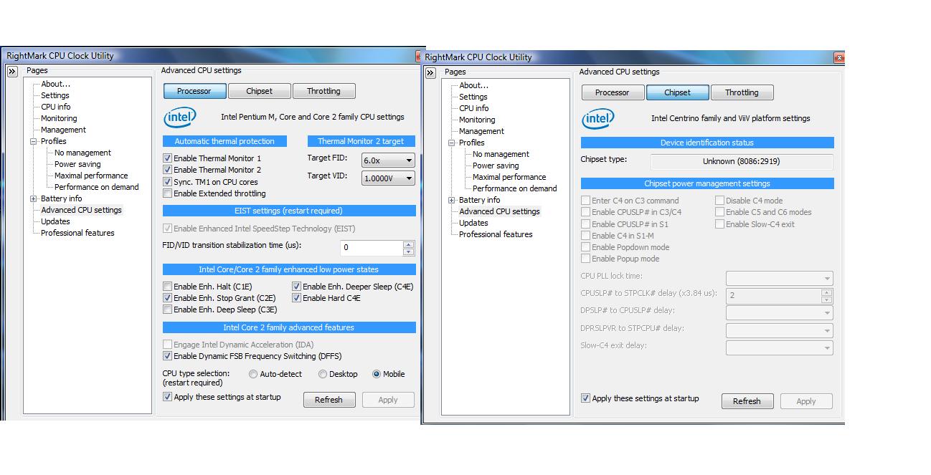Screen dimensions: 931x475
Task: Open Updates page in right window
Action: [473, 223]
